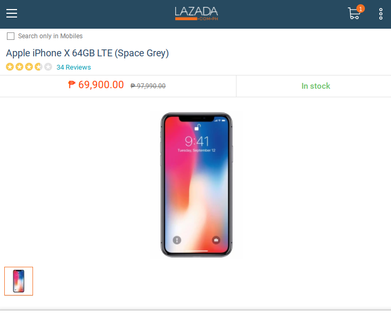Screen dimensions: 391x313
Task: Click the 'Search only in Mobiles' label
Action: pyautogui.click(x=50, y=36)
